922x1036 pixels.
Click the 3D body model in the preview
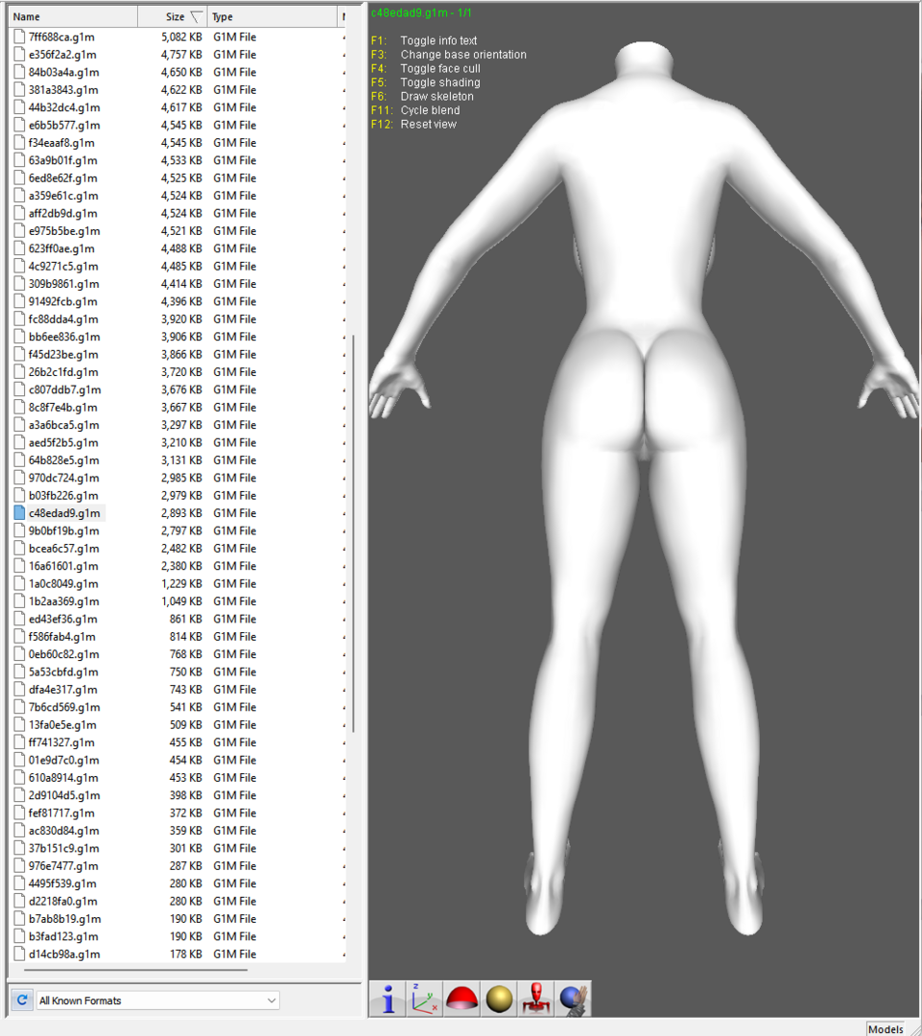(x=645, y=489)
